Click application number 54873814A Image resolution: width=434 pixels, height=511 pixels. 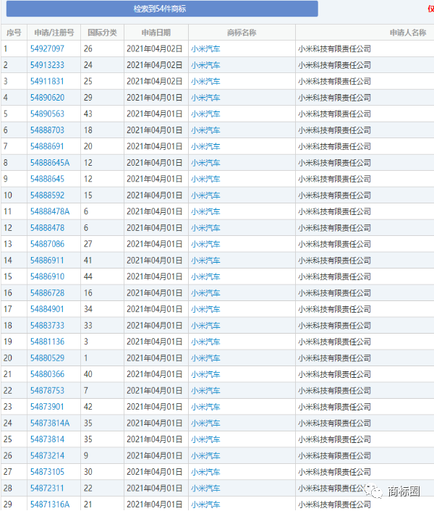(50, 423)
